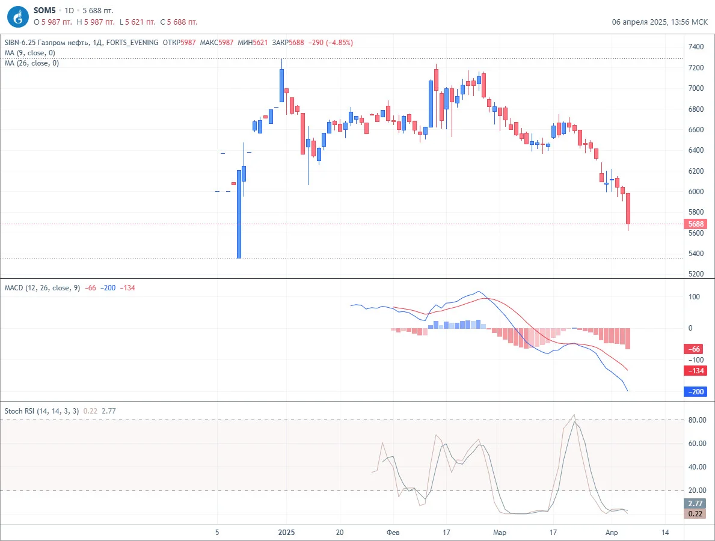The image size is (715, 541).
Task: Click the SOM5 ticker symbol title
Action: pyautogui.click(x=44, y=10)
